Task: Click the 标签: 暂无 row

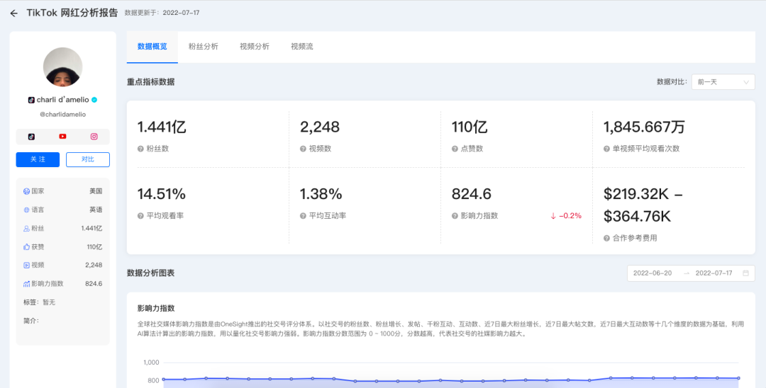Action: coord(39,302)
